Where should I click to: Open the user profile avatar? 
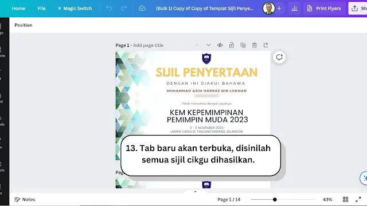(x=269, y=9)
